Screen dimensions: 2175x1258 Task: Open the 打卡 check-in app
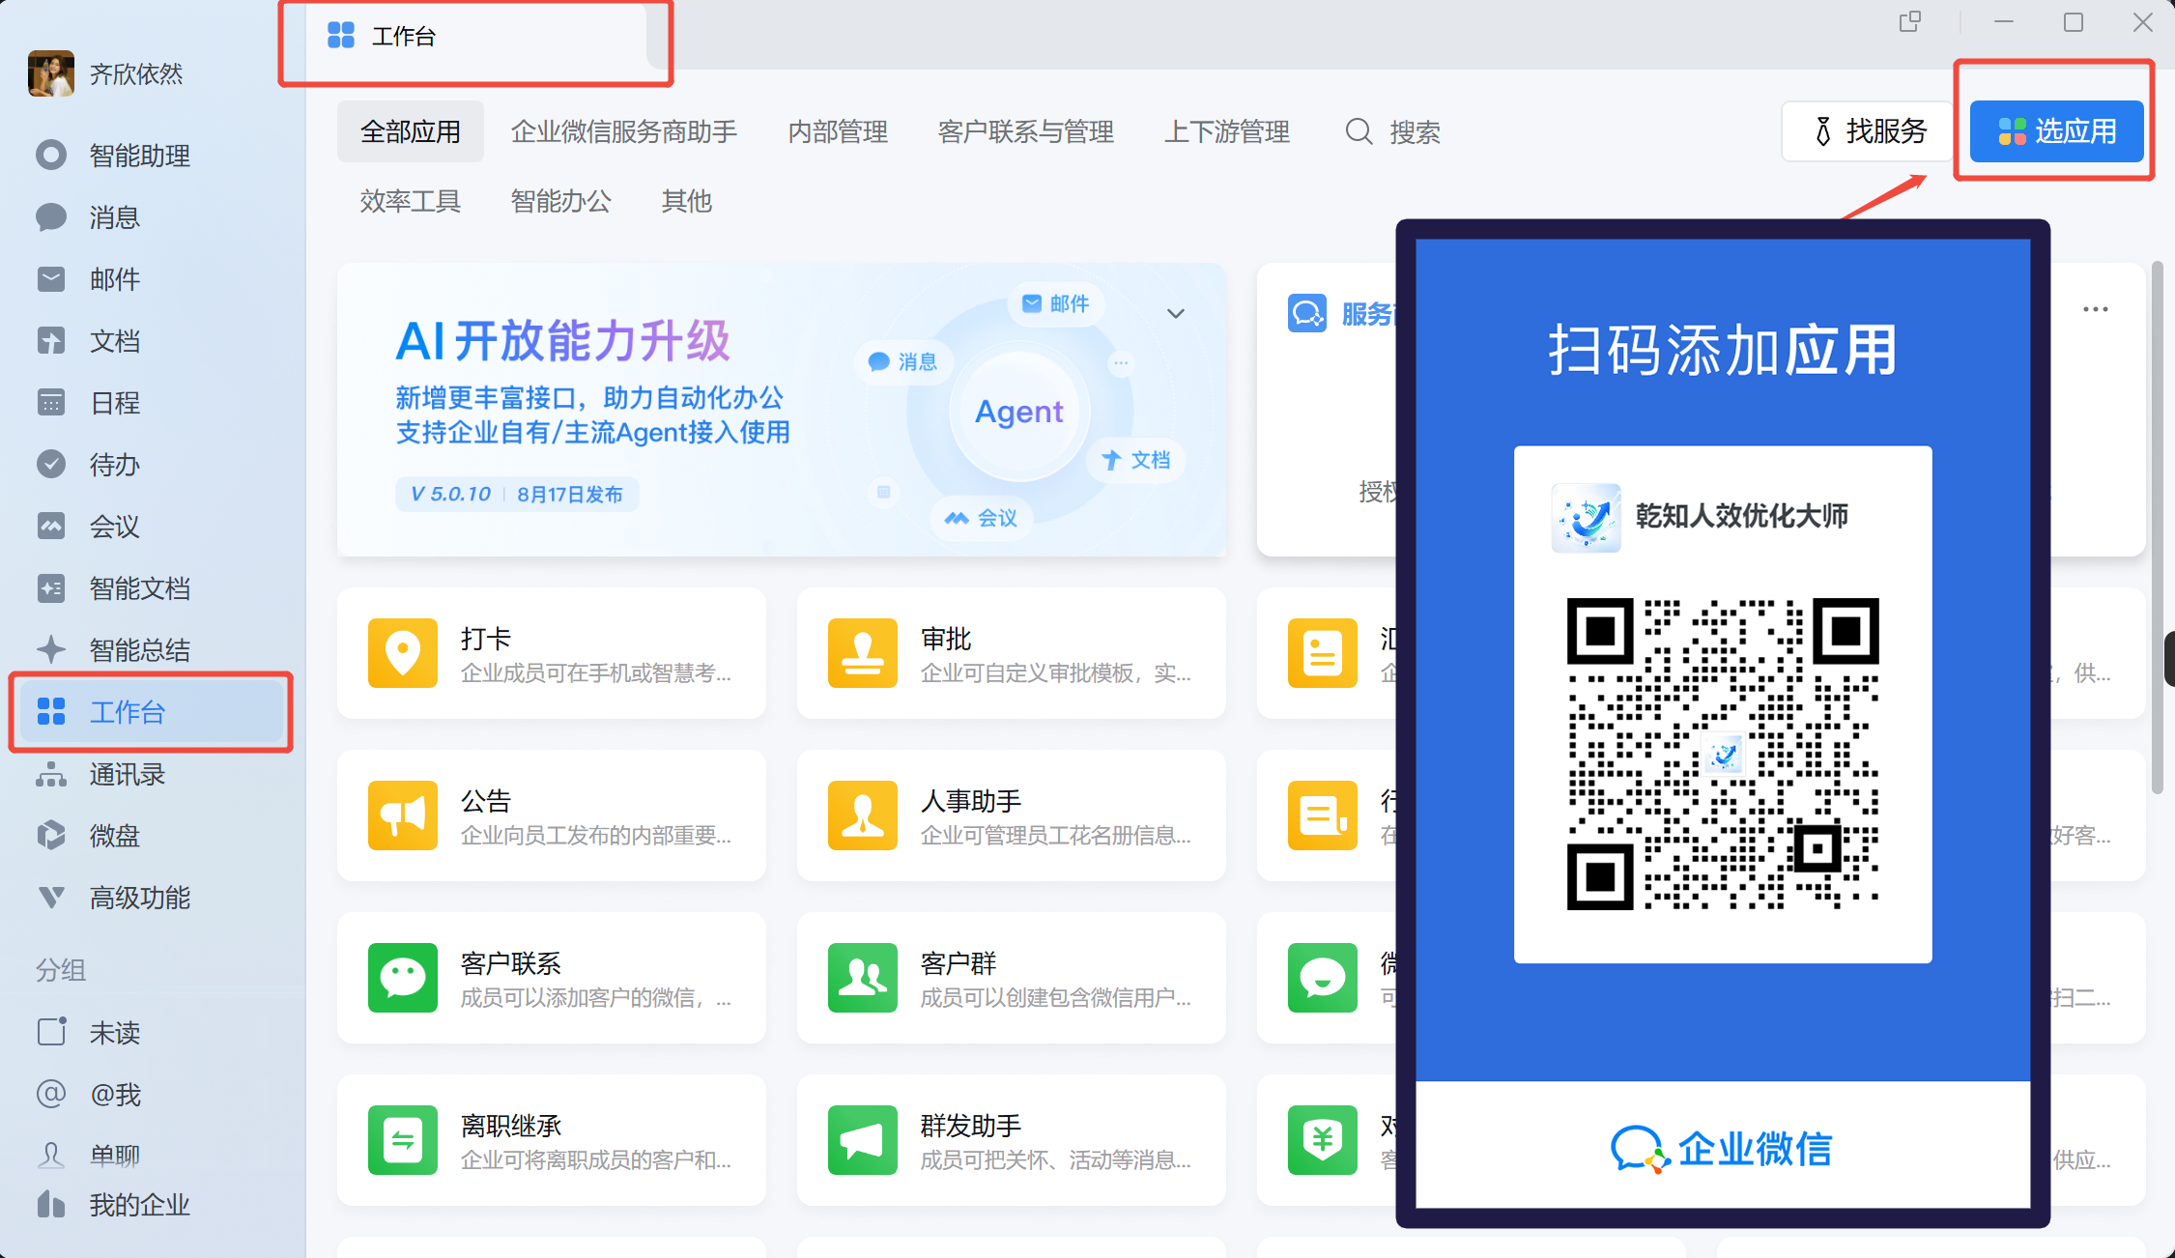coord(551,653)
